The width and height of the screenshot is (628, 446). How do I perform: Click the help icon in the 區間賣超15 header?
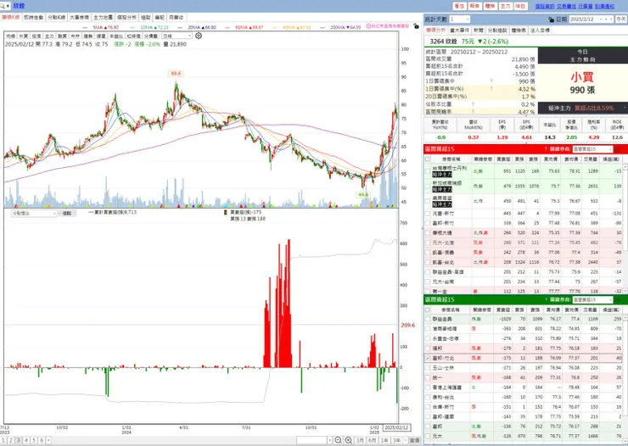(x=546, y=299)
